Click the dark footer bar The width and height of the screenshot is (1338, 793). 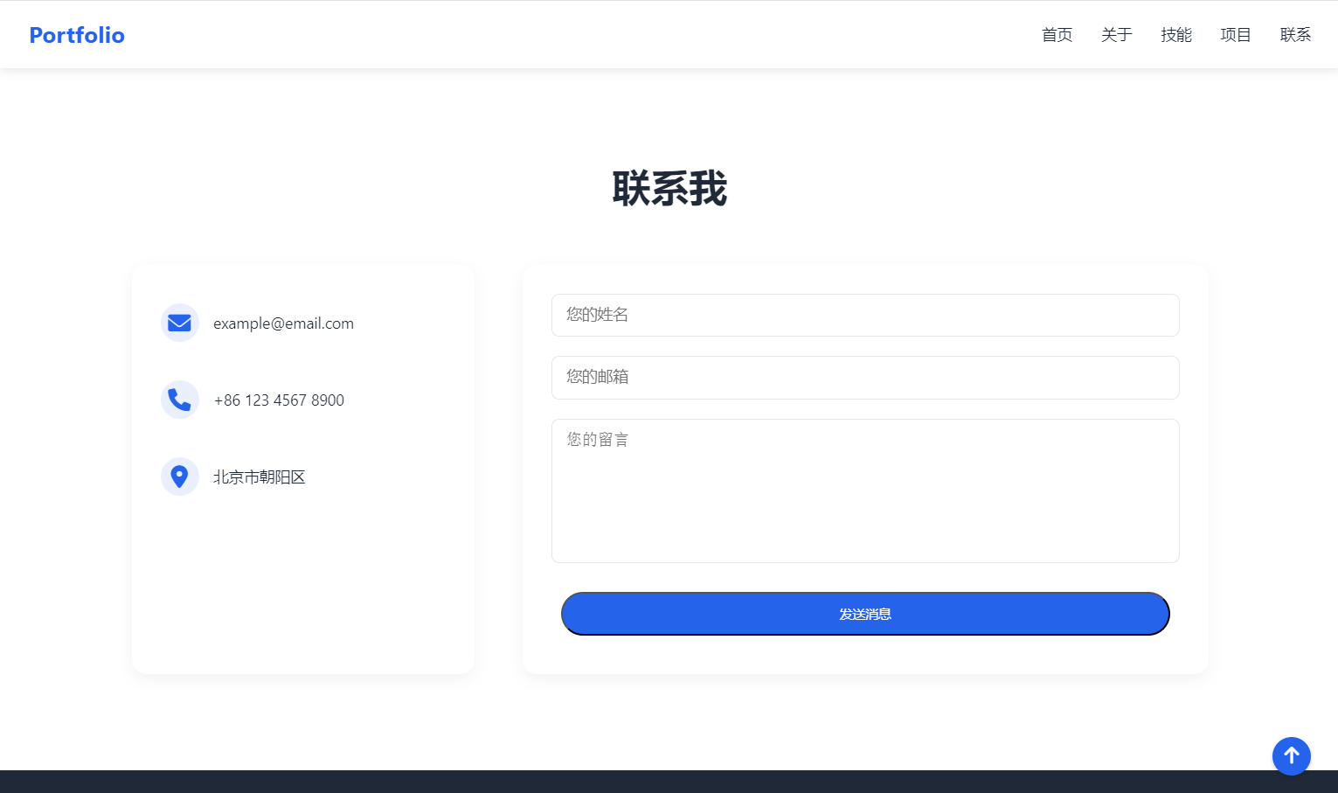pyautogui.click(x=612, y=782)
